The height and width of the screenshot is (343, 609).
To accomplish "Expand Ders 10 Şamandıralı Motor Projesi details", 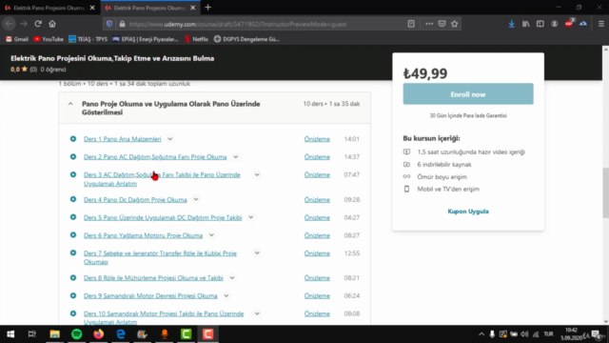I will click(257, 313).
